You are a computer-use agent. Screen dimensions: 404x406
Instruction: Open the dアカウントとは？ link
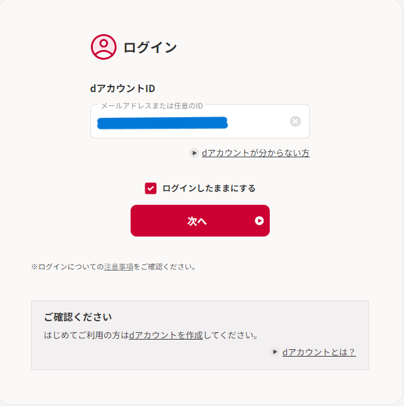click(x=319, y=352)
